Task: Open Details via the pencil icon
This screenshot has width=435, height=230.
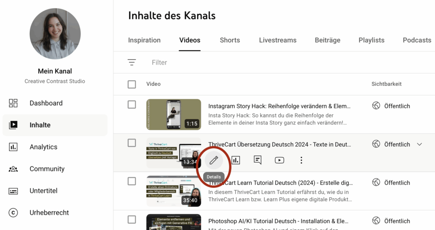Action: pos(214,160)
